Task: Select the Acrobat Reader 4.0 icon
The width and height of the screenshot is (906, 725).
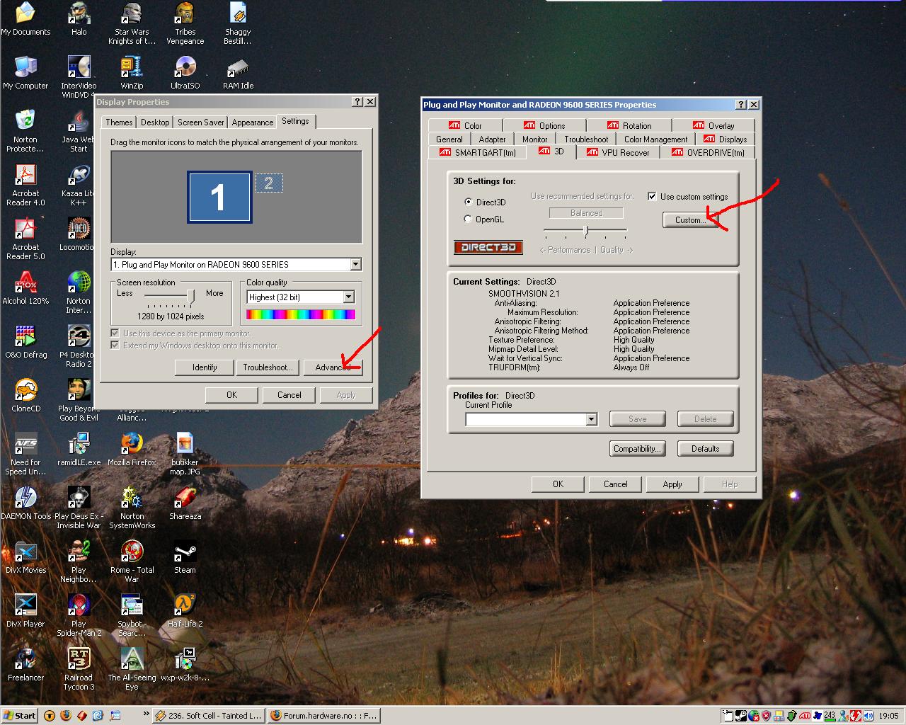Action: click(25, 185)
